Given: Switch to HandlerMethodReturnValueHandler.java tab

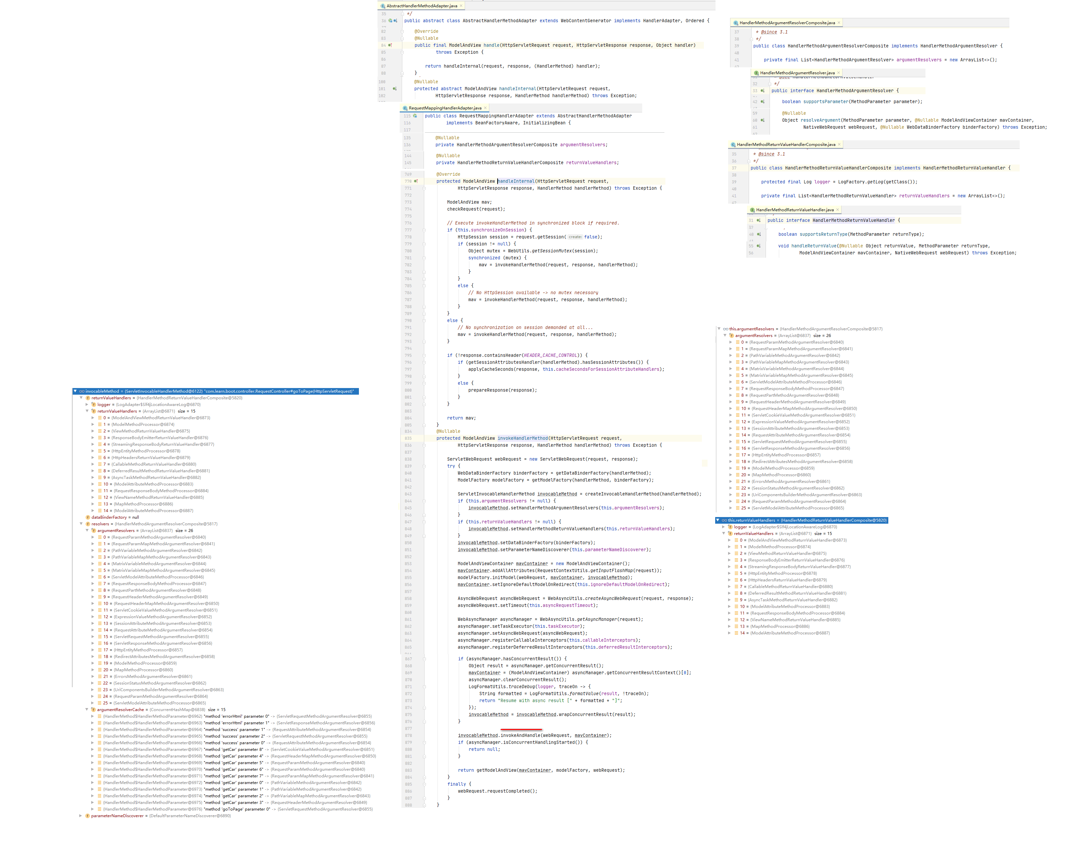Looking at the screenshot, I should point(795,210).
